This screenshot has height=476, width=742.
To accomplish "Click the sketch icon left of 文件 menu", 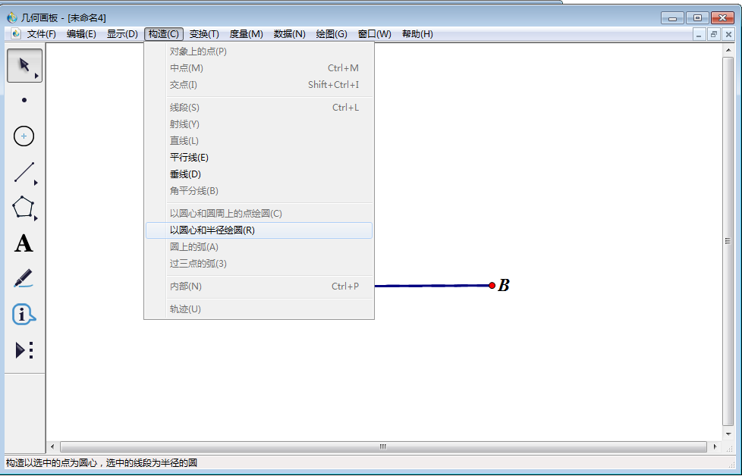I will pos(15,33).
